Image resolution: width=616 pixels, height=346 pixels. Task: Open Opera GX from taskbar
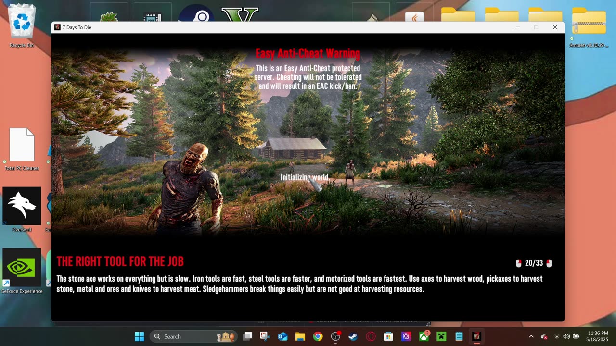click(371, 336)
